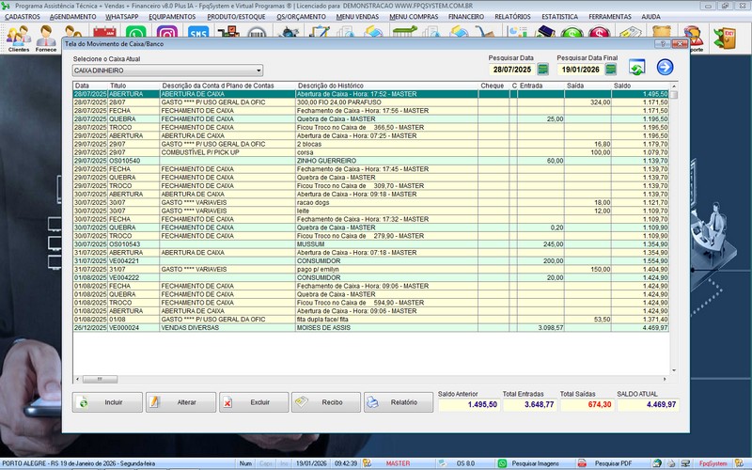Click the Excluir button
Image resolution: width=752 pixels, height=470 pixels.
(254, 402)
